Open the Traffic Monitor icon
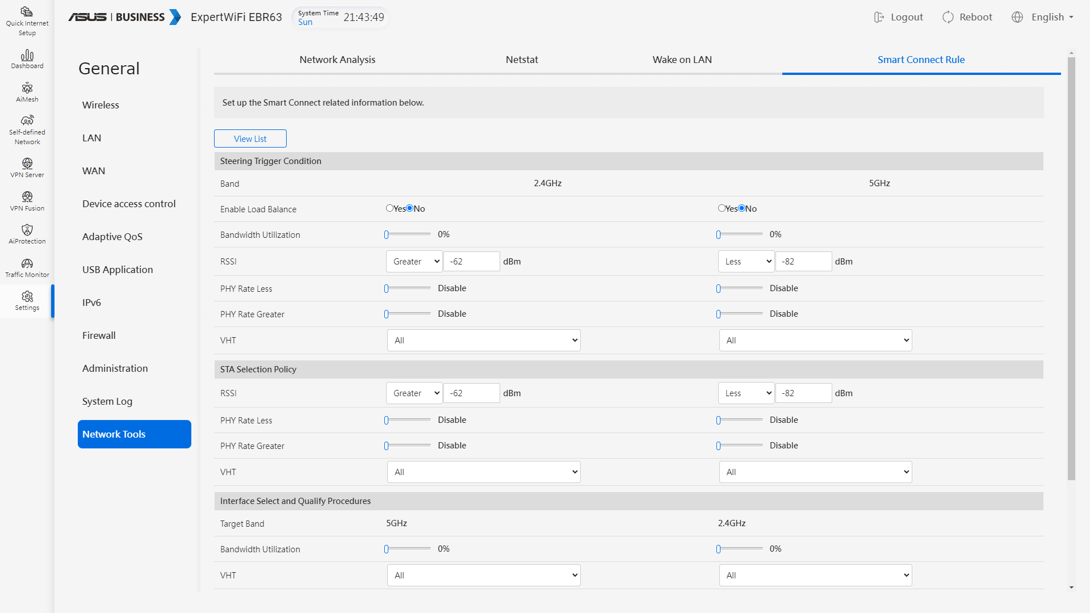 coord(27,263)
